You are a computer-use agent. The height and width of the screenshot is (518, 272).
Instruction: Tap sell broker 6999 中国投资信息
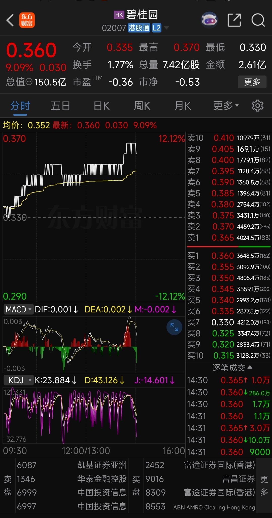pyautogui.click(x=72, y=493)
